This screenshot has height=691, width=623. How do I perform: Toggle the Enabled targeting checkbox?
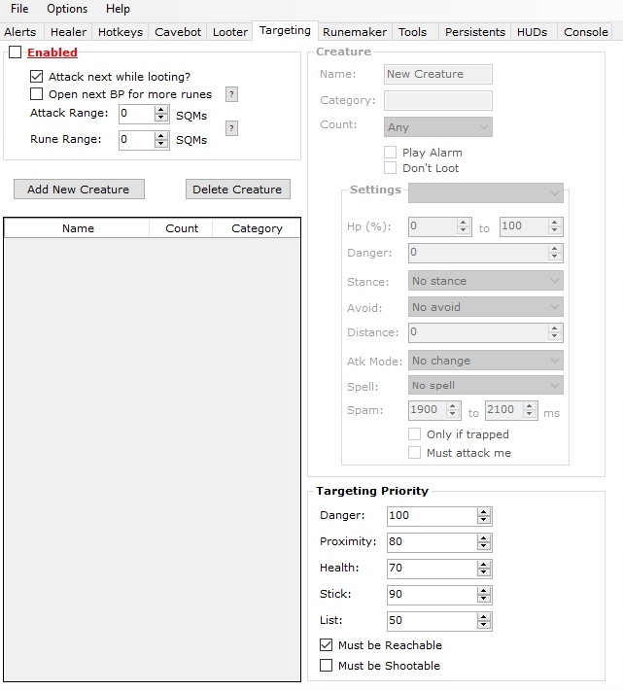pyautogui.click(x=15, y=52)
